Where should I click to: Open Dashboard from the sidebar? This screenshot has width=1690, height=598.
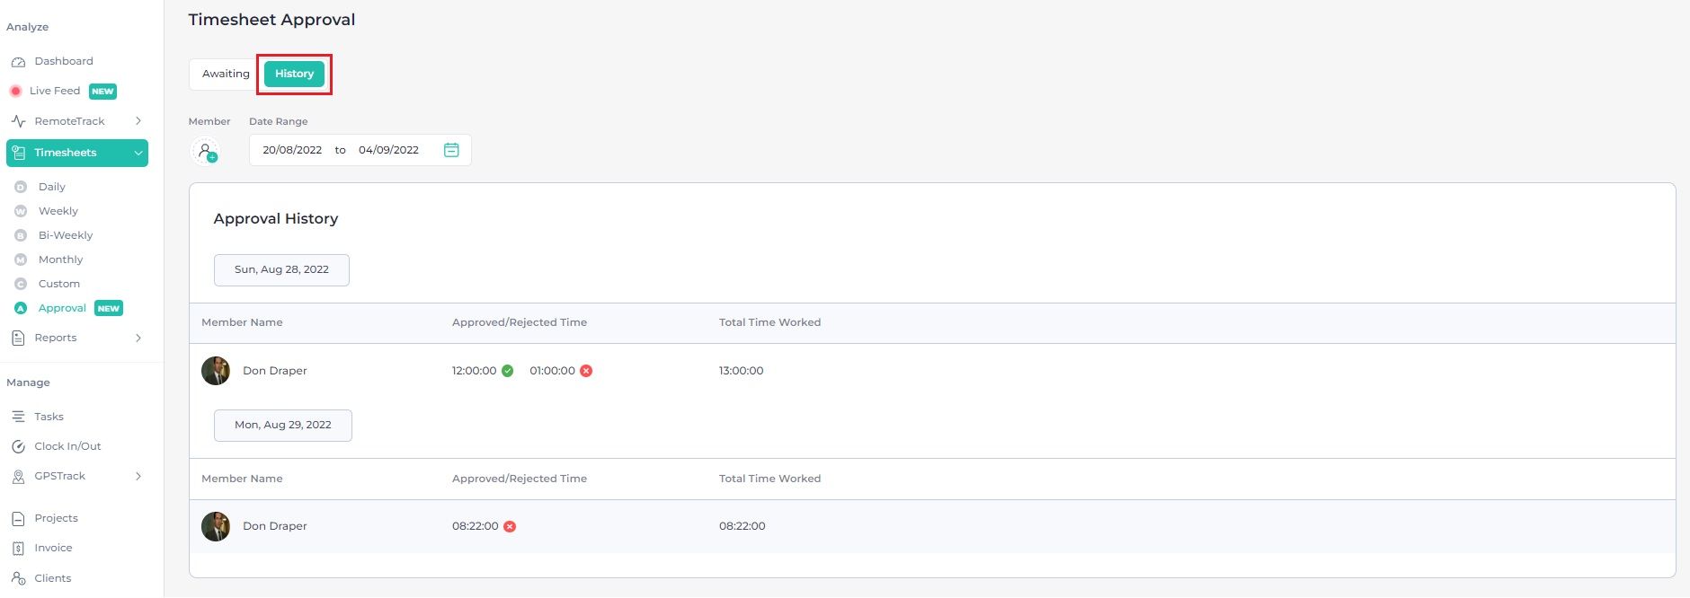pos(64,61)
